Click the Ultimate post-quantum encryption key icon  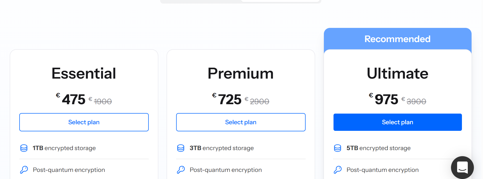coord(337,170)
